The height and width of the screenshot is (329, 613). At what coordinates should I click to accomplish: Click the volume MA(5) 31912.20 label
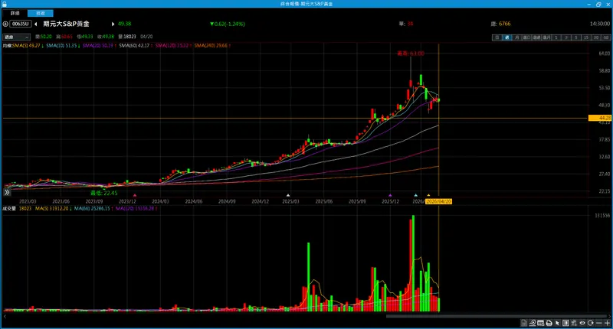53,209
